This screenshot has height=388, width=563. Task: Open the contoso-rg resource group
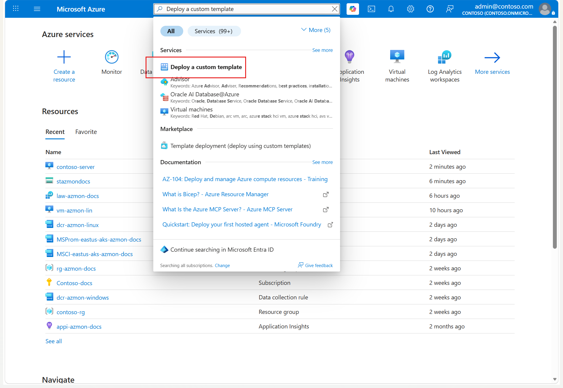tap(71, 312)
